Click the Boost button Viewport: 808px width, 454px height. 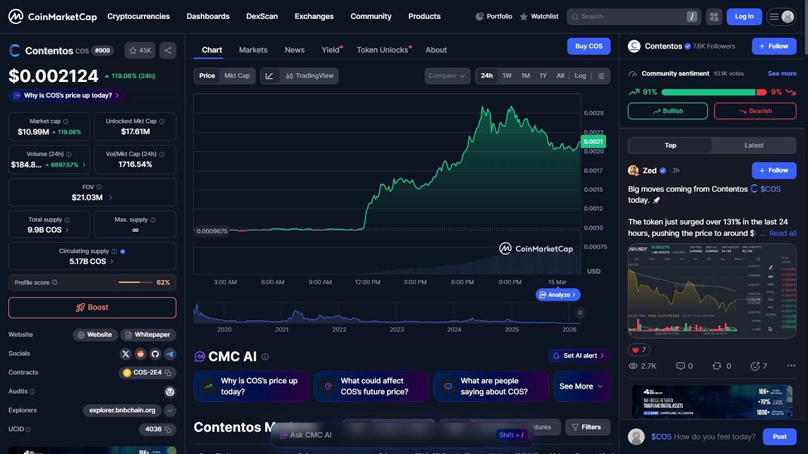click(x=92, y=308)
